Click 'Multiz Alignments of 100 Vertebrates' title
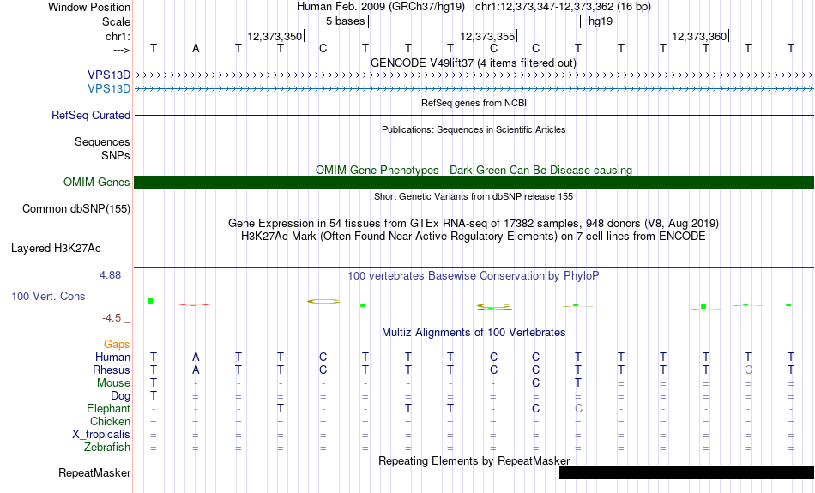Image resolution: width=815 pixels, height=493 pixels. tap(474, 332)
